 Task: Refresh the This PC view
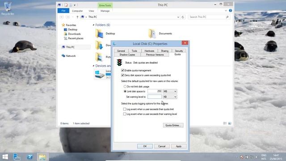point(183,17)
